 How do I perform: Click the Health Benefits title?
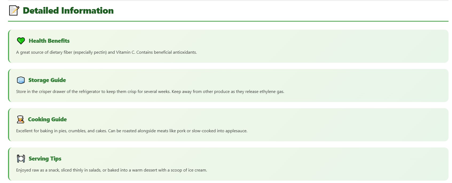coord(49,41)
